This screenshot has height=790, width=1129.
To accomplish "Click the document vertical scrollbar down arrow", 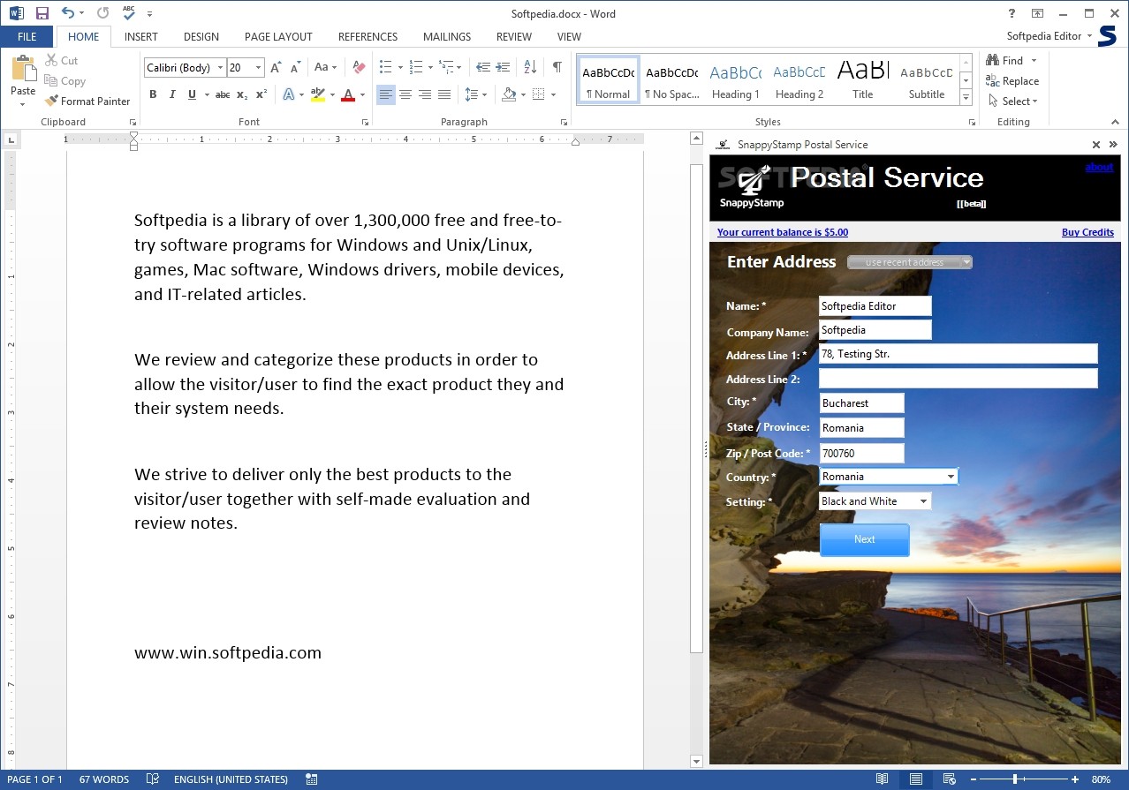I will click(696, 761).
